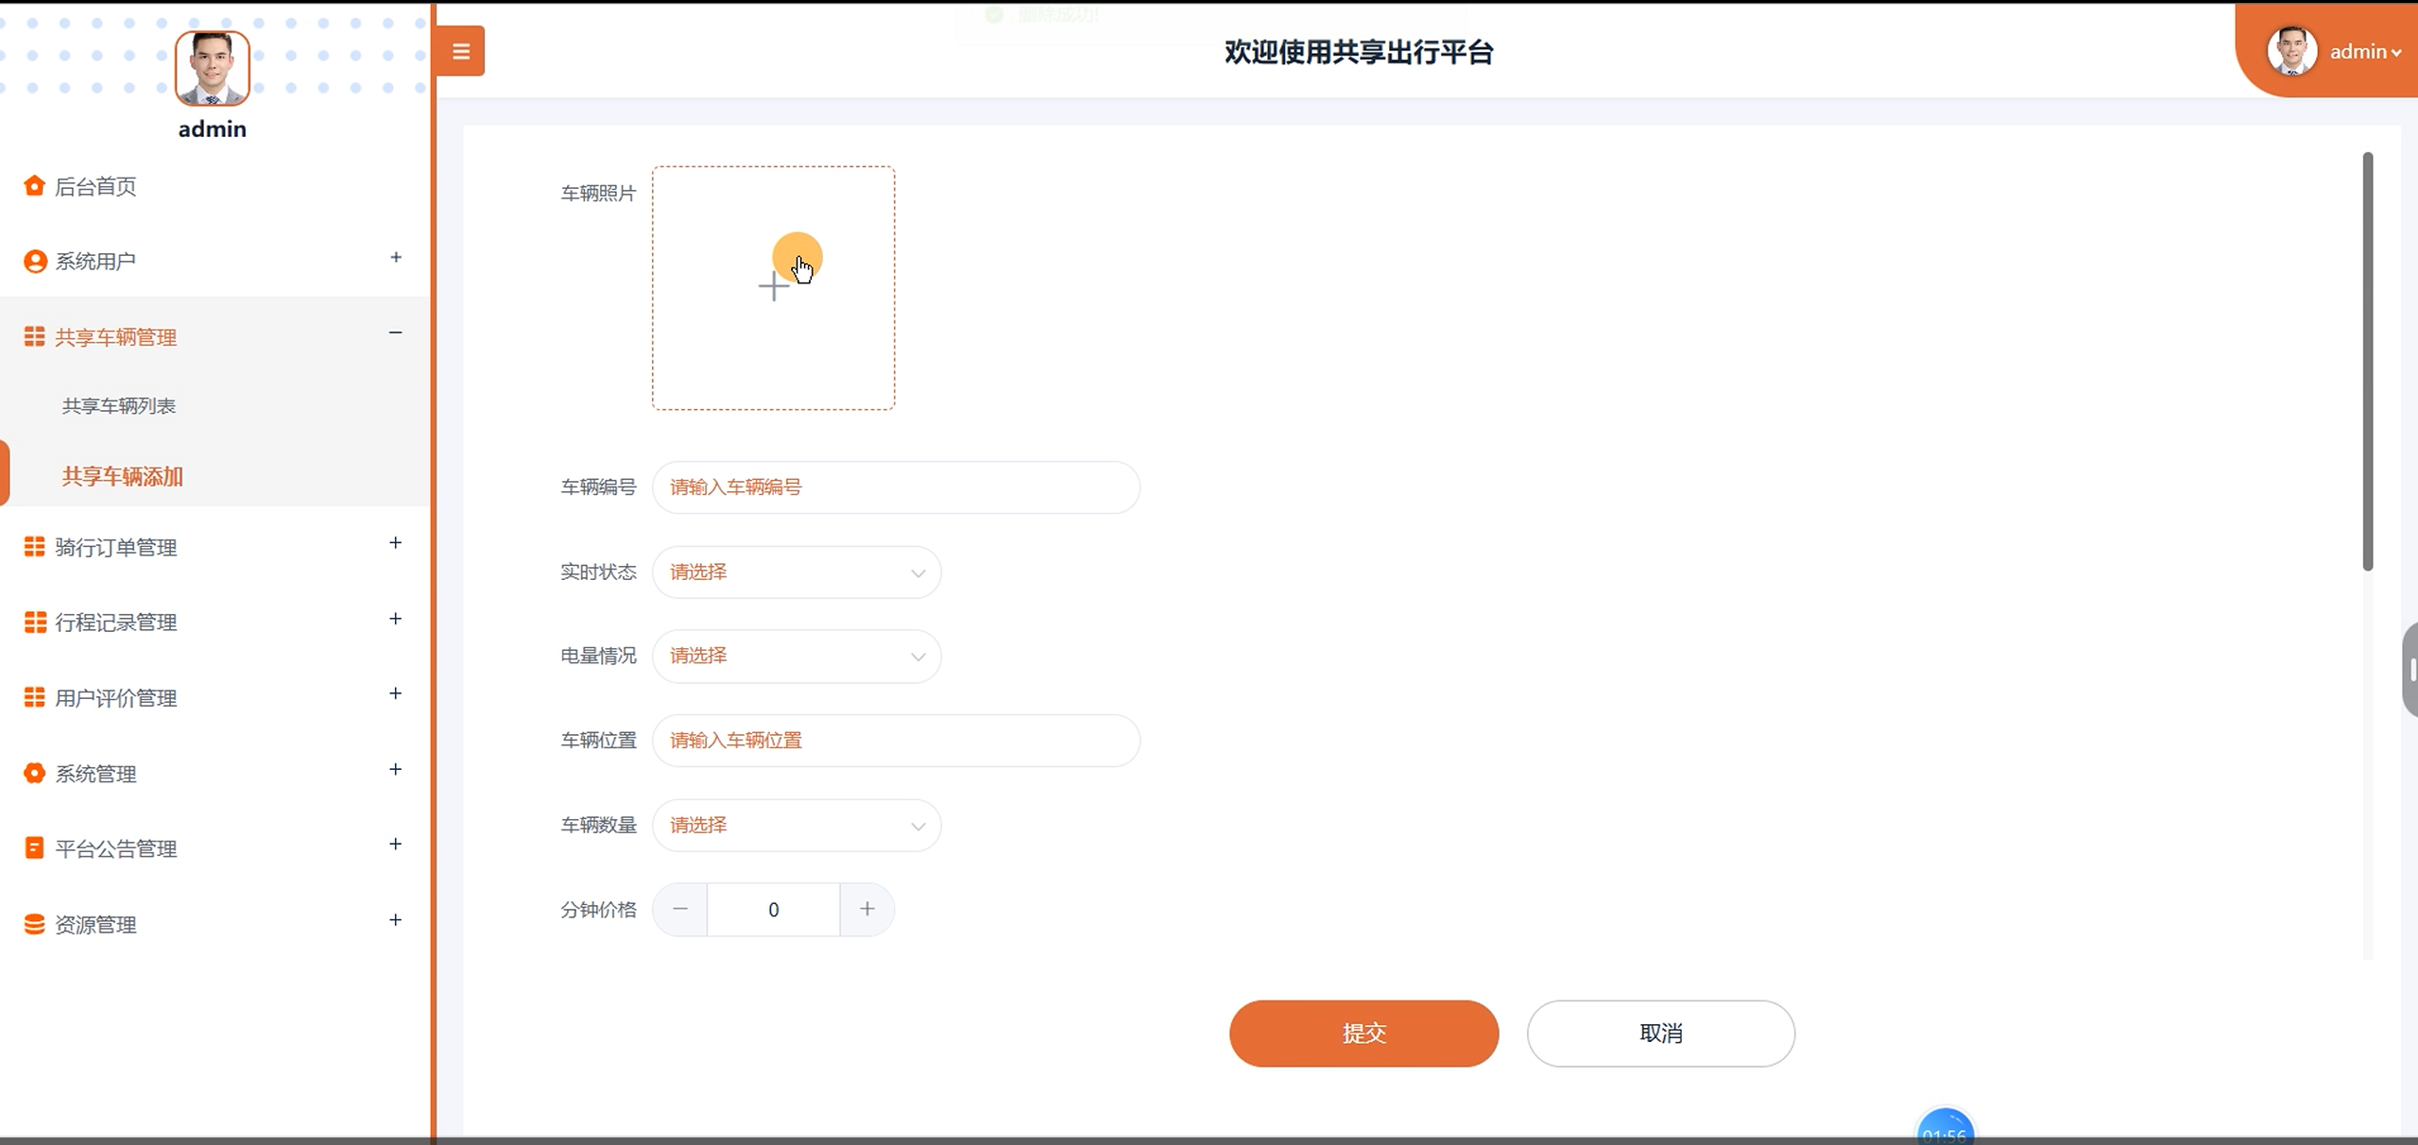The image size is (2418, 1145).
Task: Click the user icon beside 系统用户
Action: pyautogui.click(x=35, y=262)
